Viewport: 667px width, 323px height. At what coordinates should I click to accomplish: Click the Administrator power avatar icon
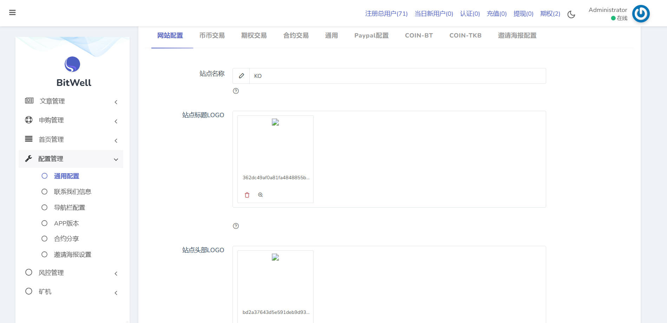[x=641, y=14]
